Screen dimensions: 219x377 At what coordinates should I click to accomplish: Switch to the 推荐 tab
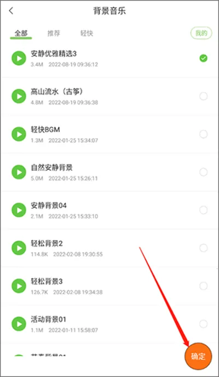tap(54, 33)
